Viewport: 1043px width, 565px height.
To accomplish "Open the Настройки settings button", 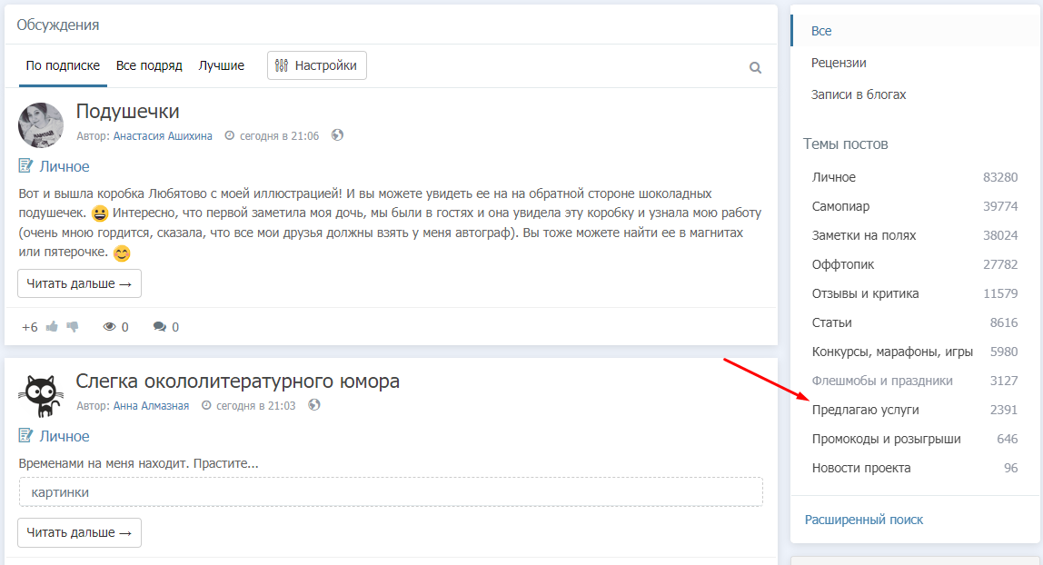I will pyautogui.click(x=317, y=65).
